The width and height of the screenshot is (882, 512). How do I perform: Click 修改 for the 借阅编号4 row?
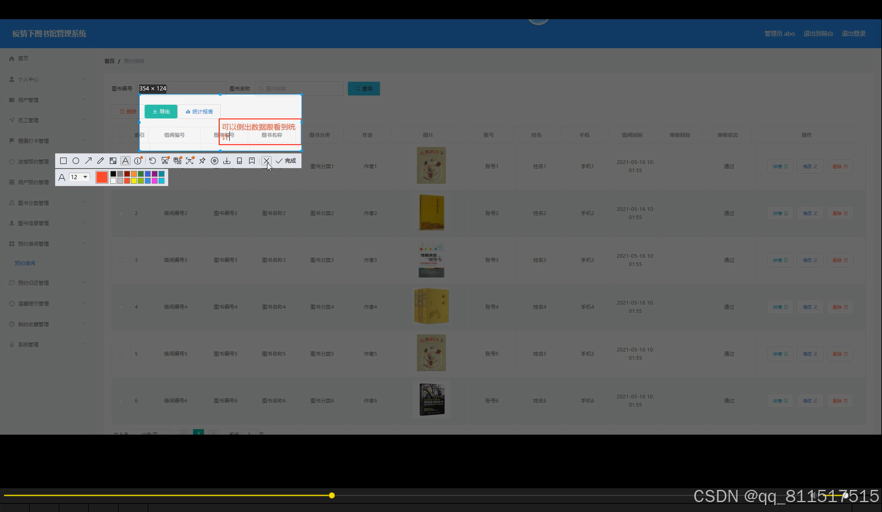(x=810, y=307)
